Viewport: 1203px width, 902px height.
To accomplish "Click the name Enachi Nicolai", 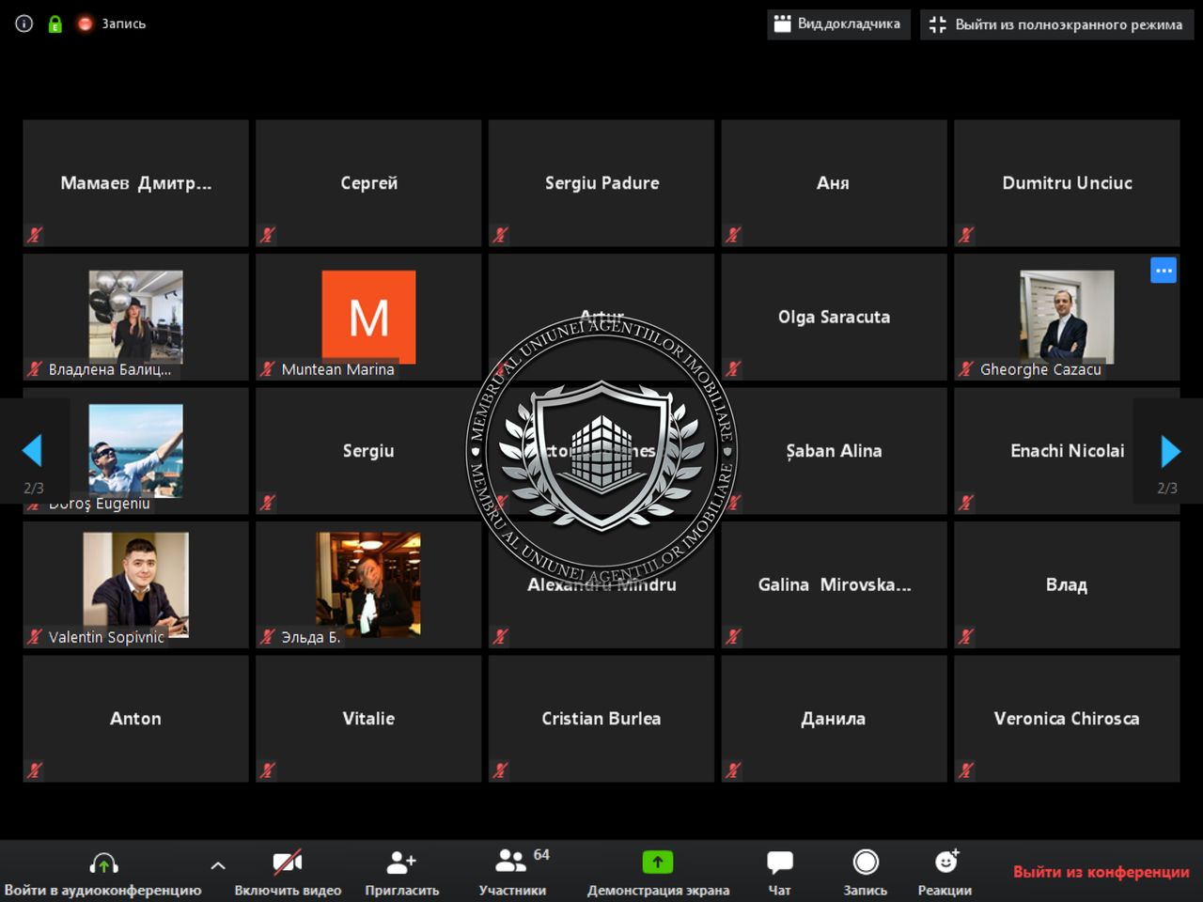I will pyautogui.click(x=1067, y=451).
